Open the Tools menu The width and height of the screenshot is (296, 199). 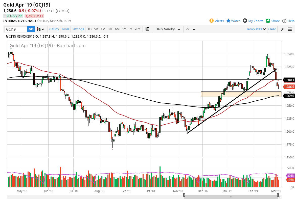click(65, 29)
